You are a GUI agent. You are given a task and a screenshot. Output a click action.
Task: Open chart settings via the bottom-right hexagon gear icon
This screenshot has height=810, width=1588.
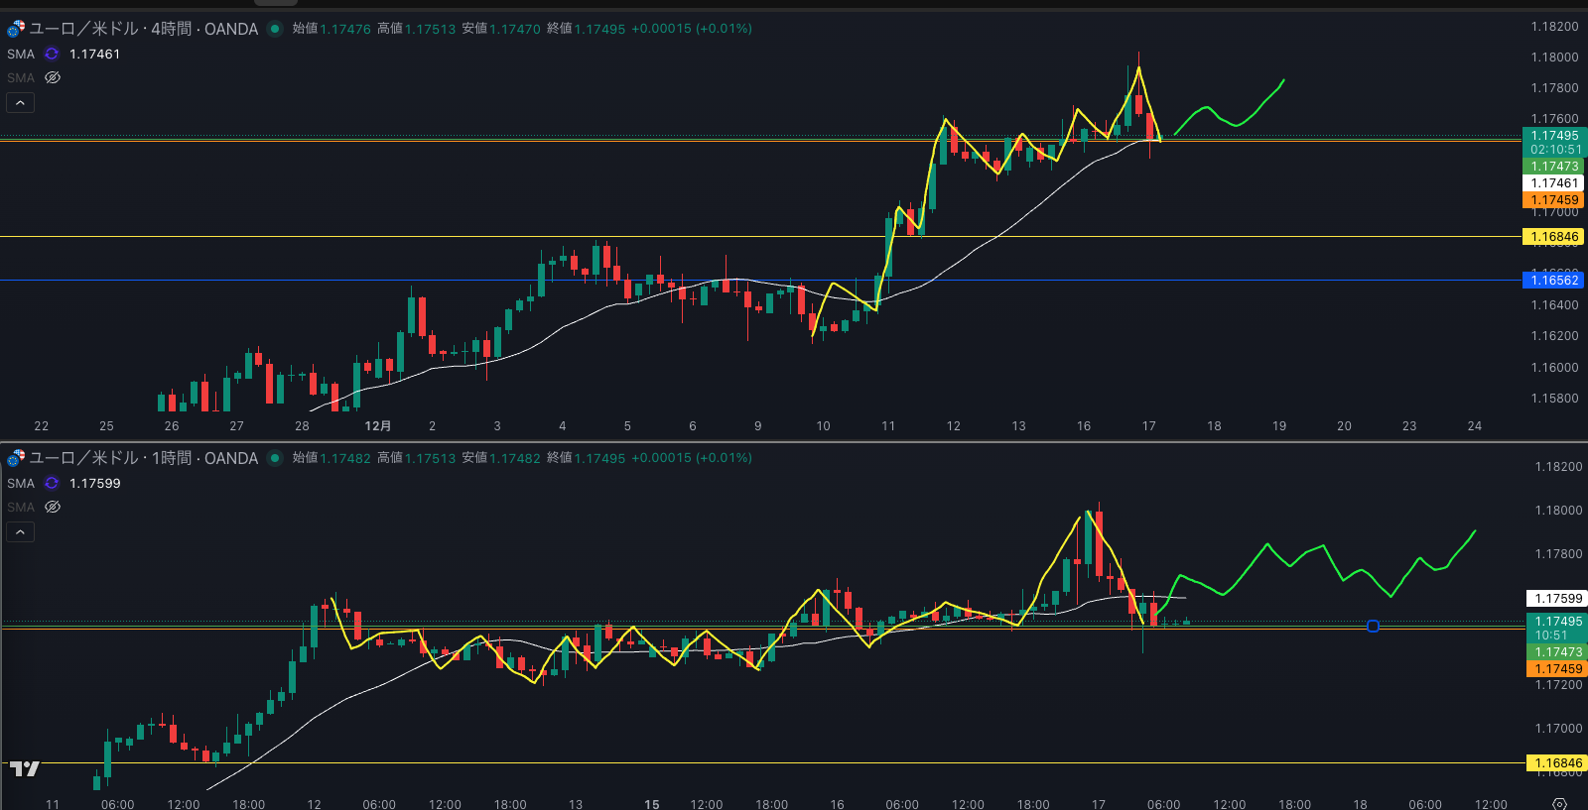[x=1559, y=803]
